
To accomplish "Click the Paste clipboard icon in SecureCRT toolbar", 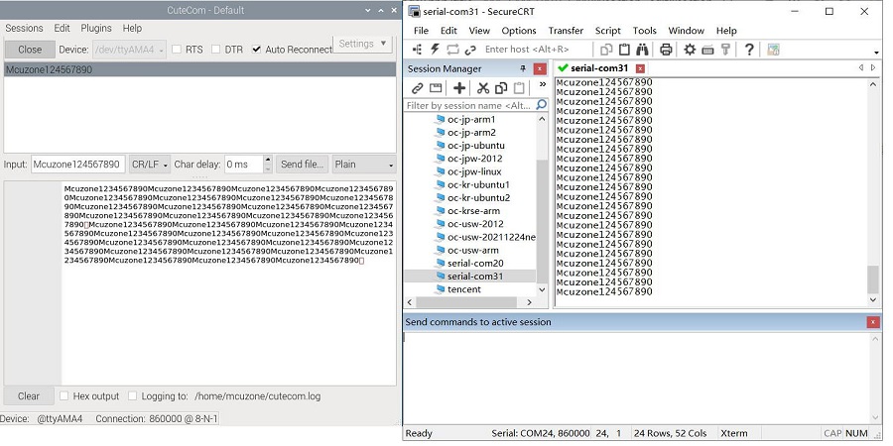I will (624, 50).
